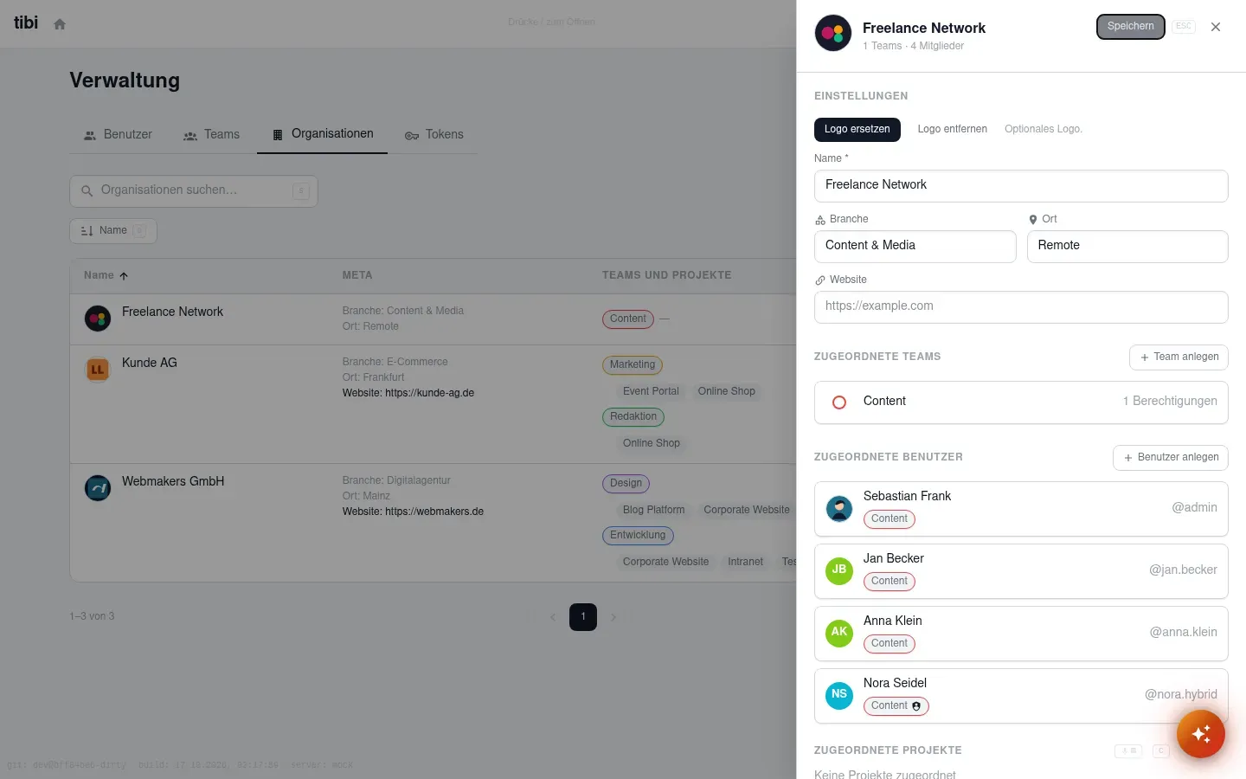Go to the home icon
Screen dimensions: 1246x779
click(60, 24)
